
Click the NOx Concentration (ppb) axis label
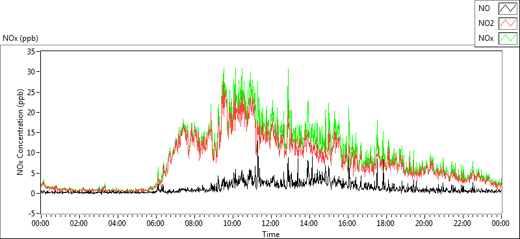tap(21, 131)
